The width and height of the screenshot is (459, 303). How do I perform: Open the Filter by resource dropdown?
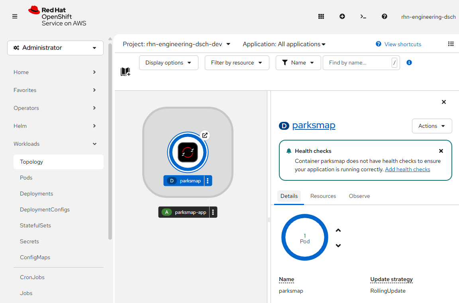coord(237,63)
